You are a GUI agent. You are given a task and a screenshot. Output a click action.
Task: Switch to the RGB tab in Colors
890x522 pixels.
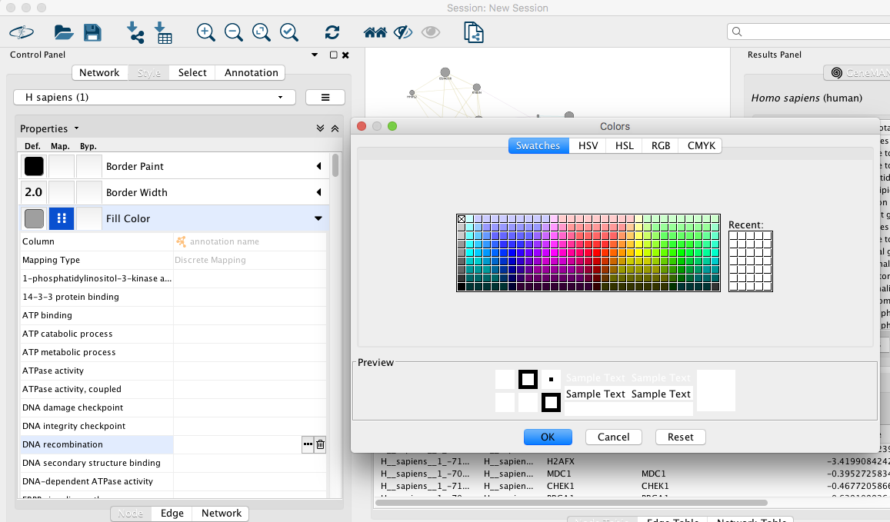coord(660,145)
